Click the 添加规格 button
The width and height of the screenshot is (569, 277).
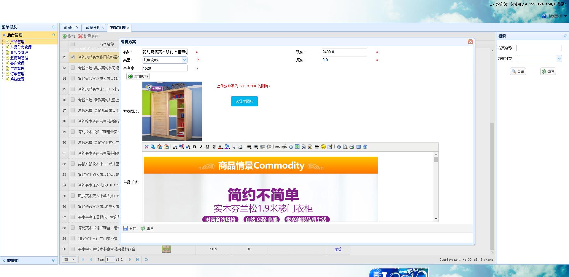(x=138, y=76)
